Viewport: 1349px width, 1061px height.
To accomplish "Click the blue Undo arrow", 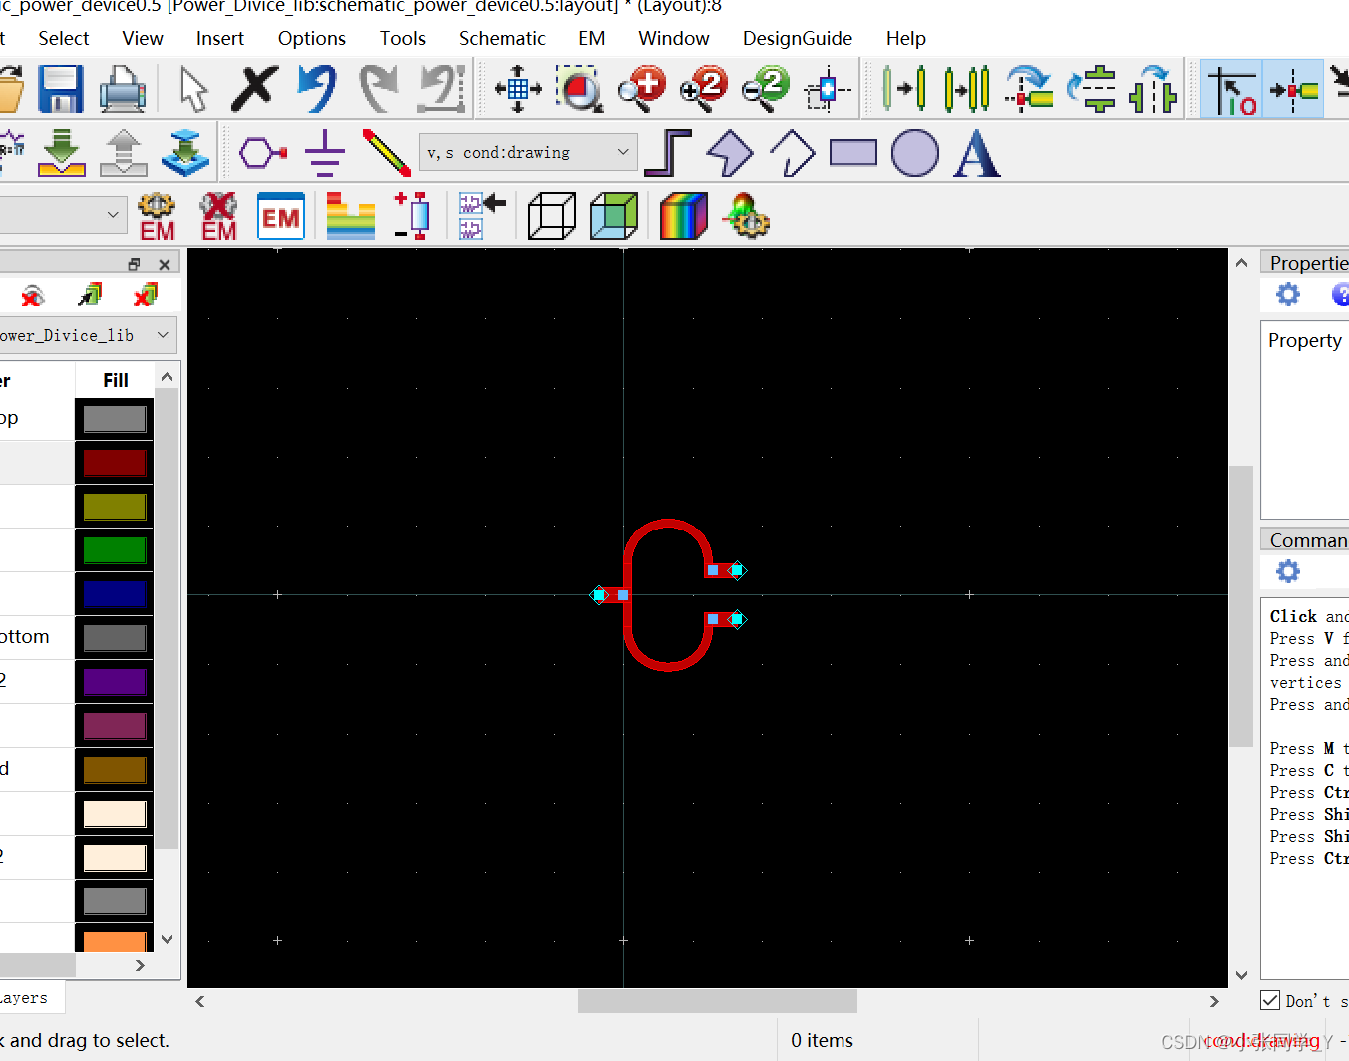I will coord(317,89).
